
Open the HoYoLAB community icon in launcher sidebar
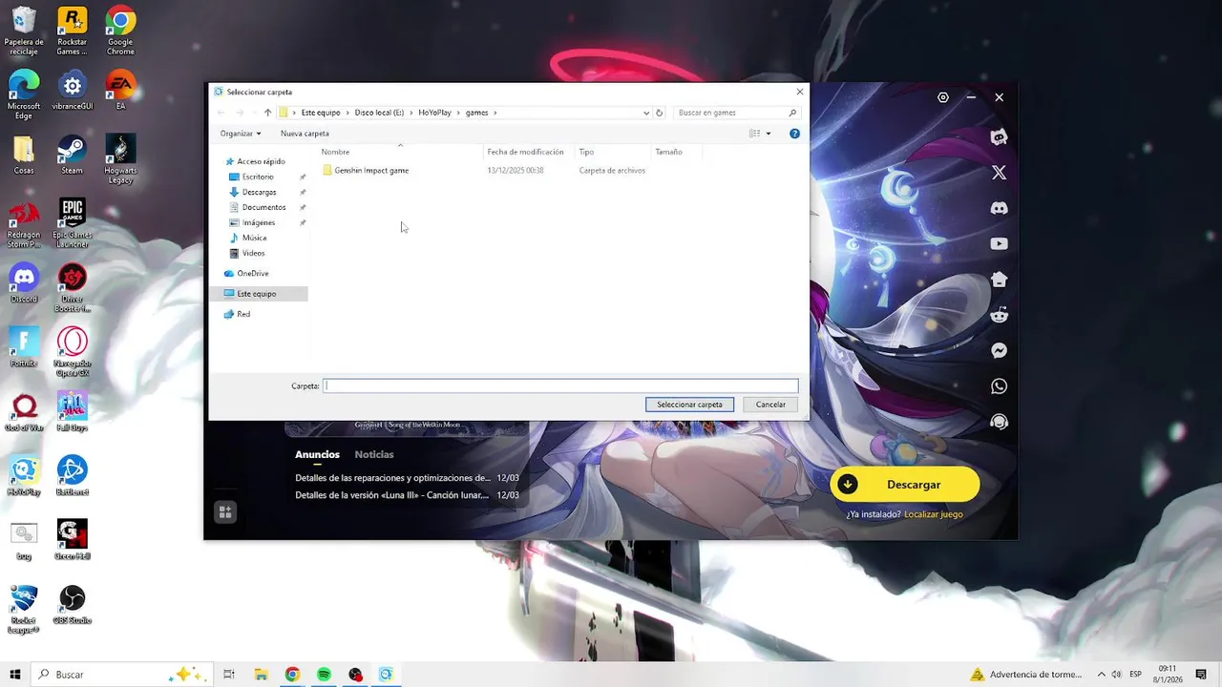tap(999, 136)
